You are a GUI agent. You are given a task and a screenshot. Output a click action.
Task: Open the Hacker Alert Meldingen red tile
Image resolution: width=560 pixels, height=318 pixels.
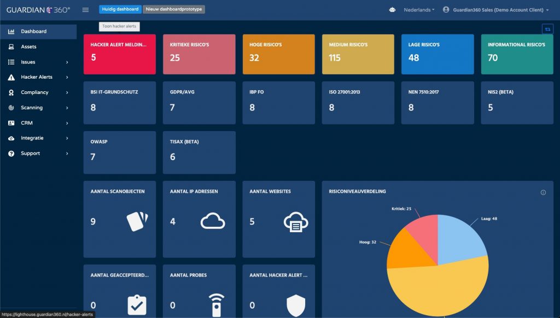pos(119,54)
